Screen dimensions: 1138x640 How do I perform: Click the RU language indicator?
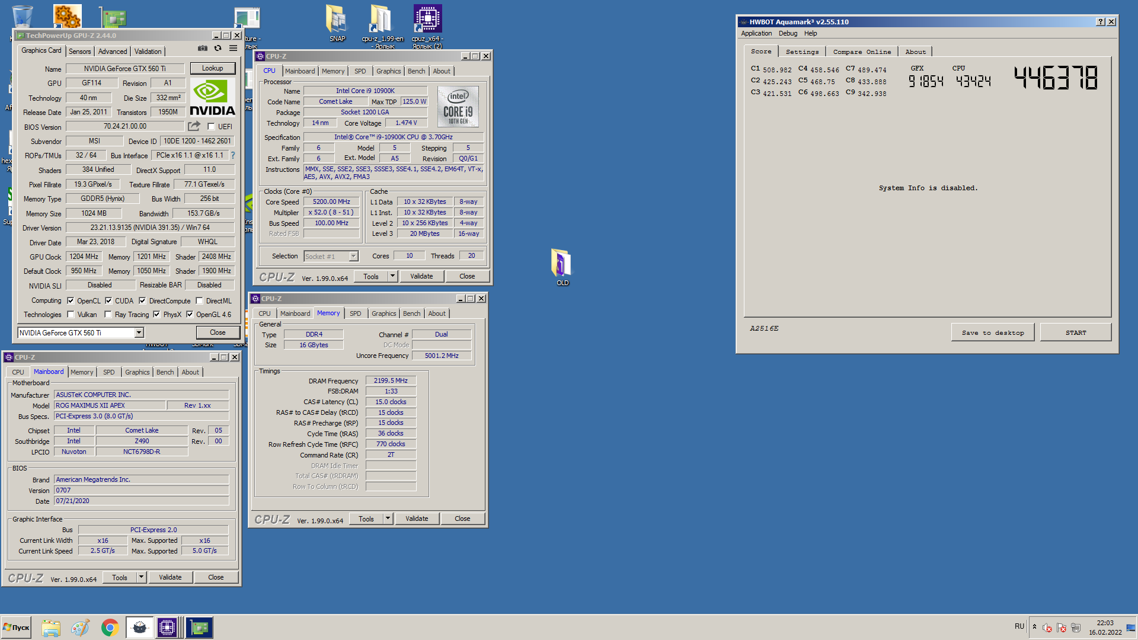click(1019, 626)
